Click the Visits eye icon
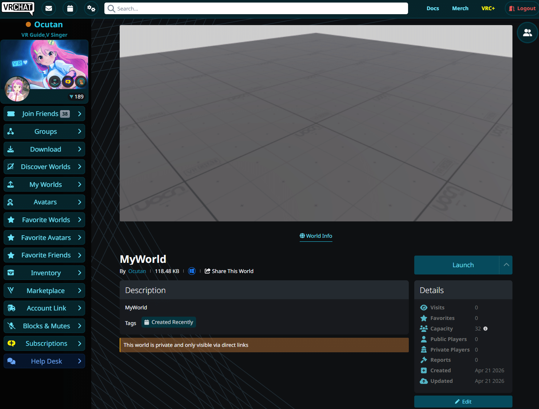 point(424,308)
